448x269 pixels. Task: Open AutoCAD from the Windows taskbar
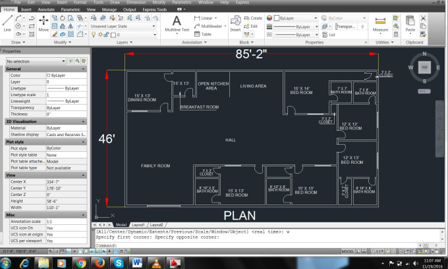[175, 262]
